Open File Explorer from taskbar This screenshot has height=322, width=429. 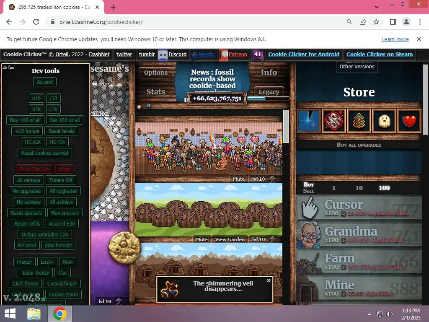[34, 314]
